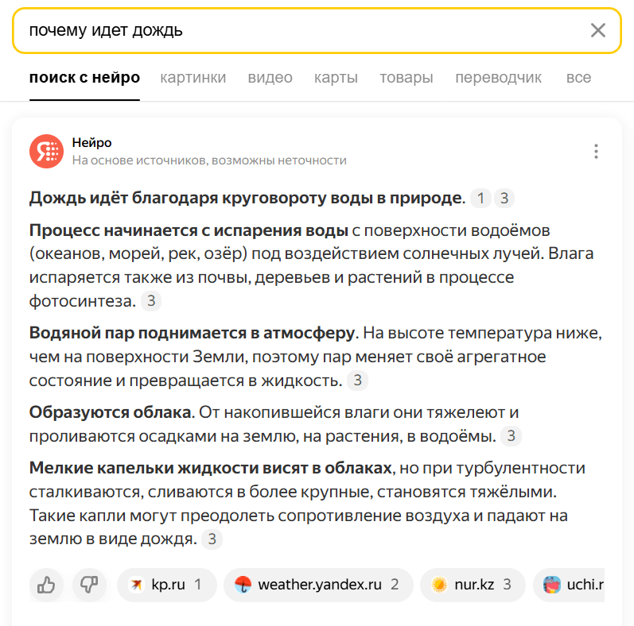This screenshot has width=634, height=626.
Task: Click into the search input field
Action: (x=302, y=31)
